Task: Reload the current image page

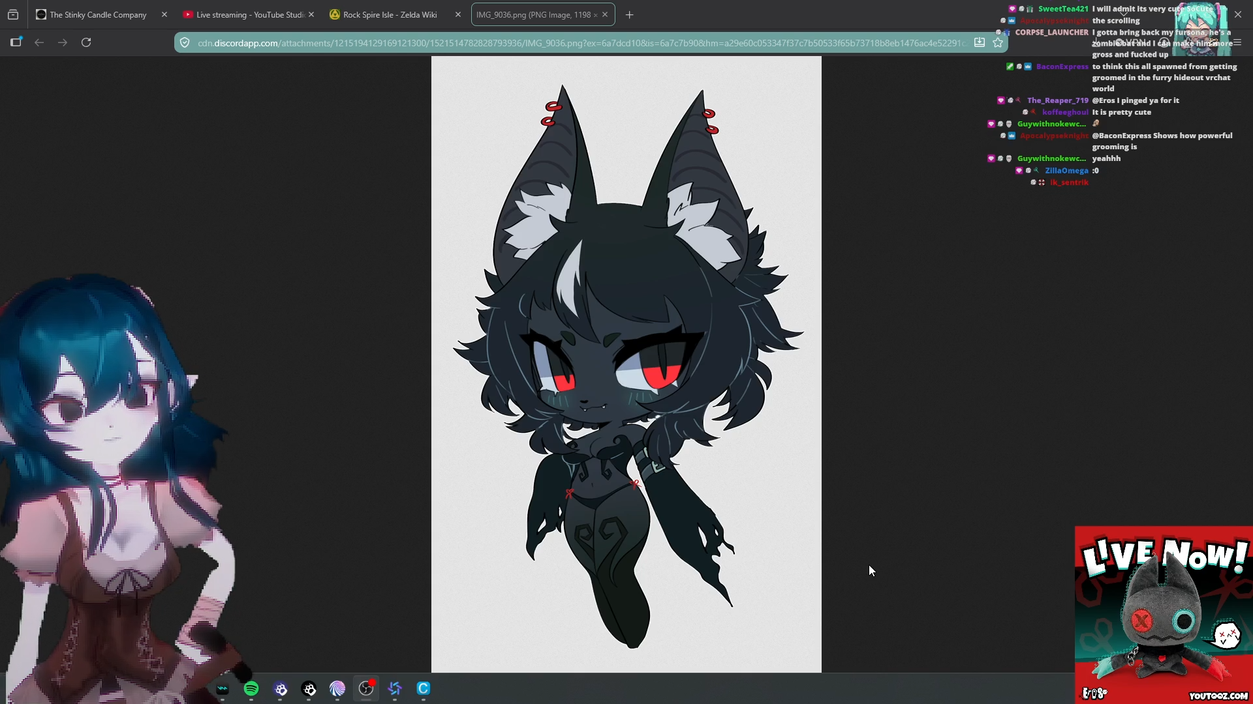Action: pos(86,42)
